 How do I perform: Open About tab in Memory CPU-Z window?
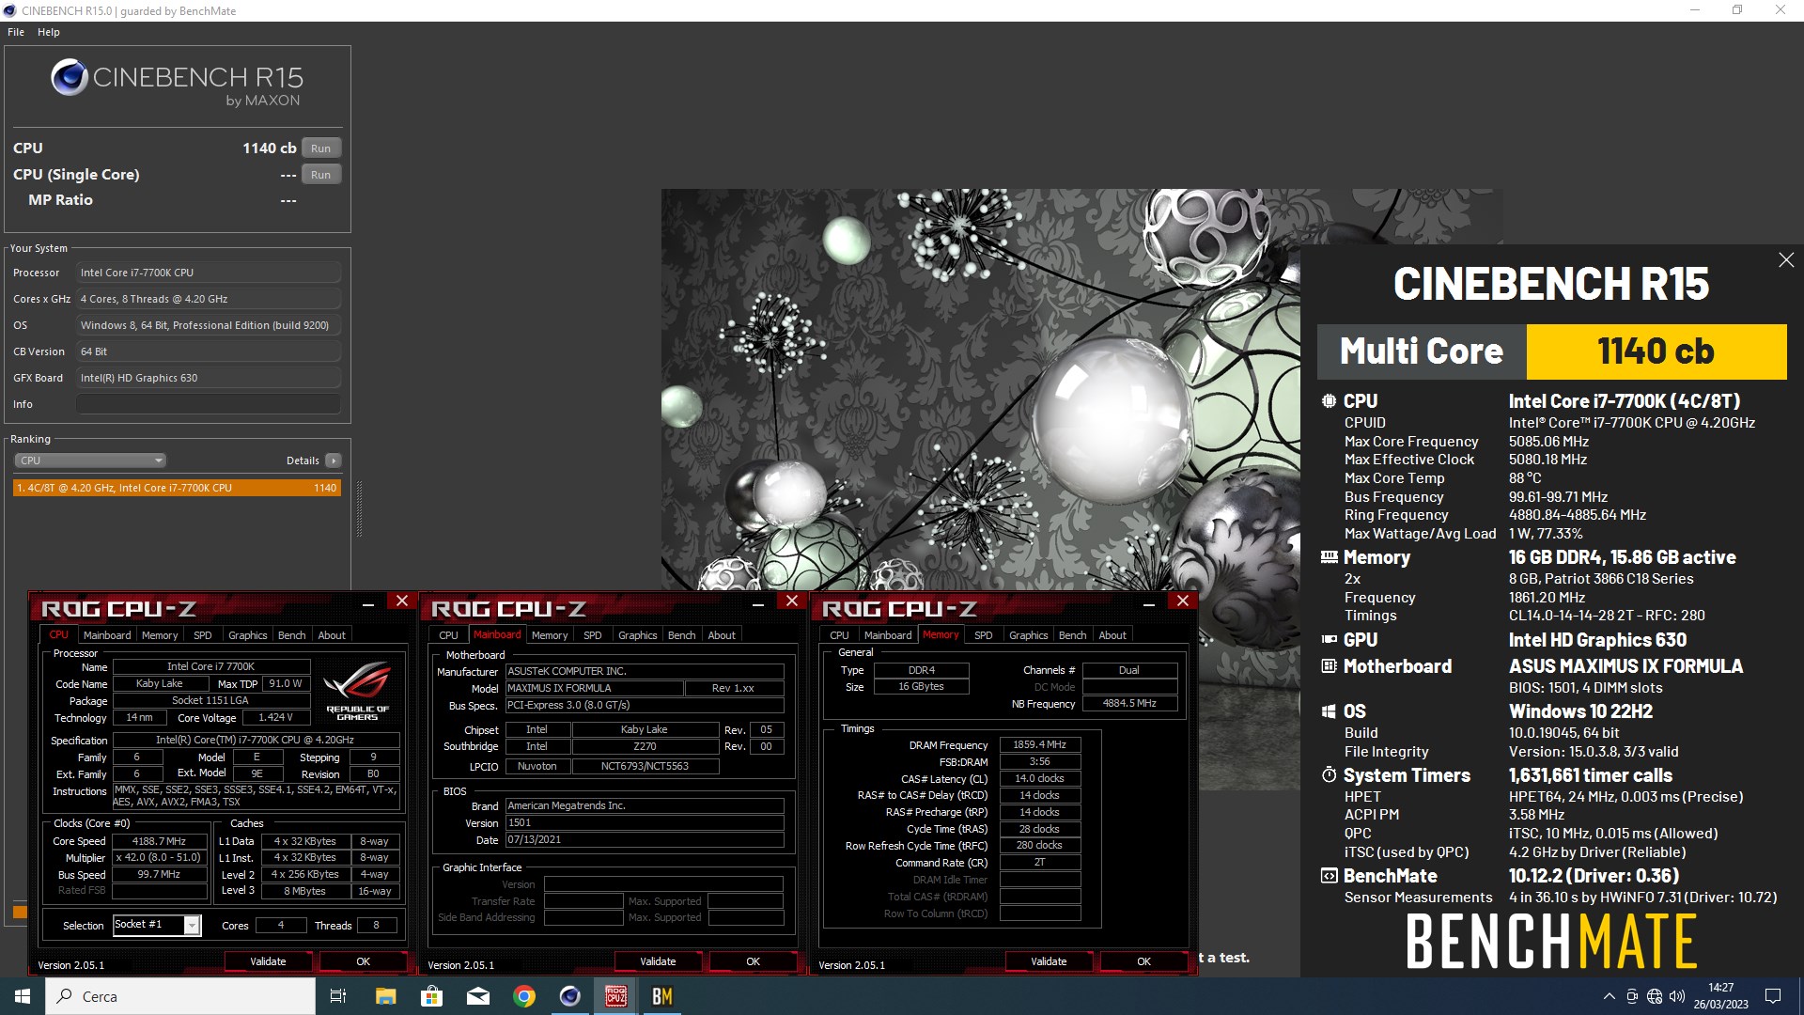(1112, 635)
